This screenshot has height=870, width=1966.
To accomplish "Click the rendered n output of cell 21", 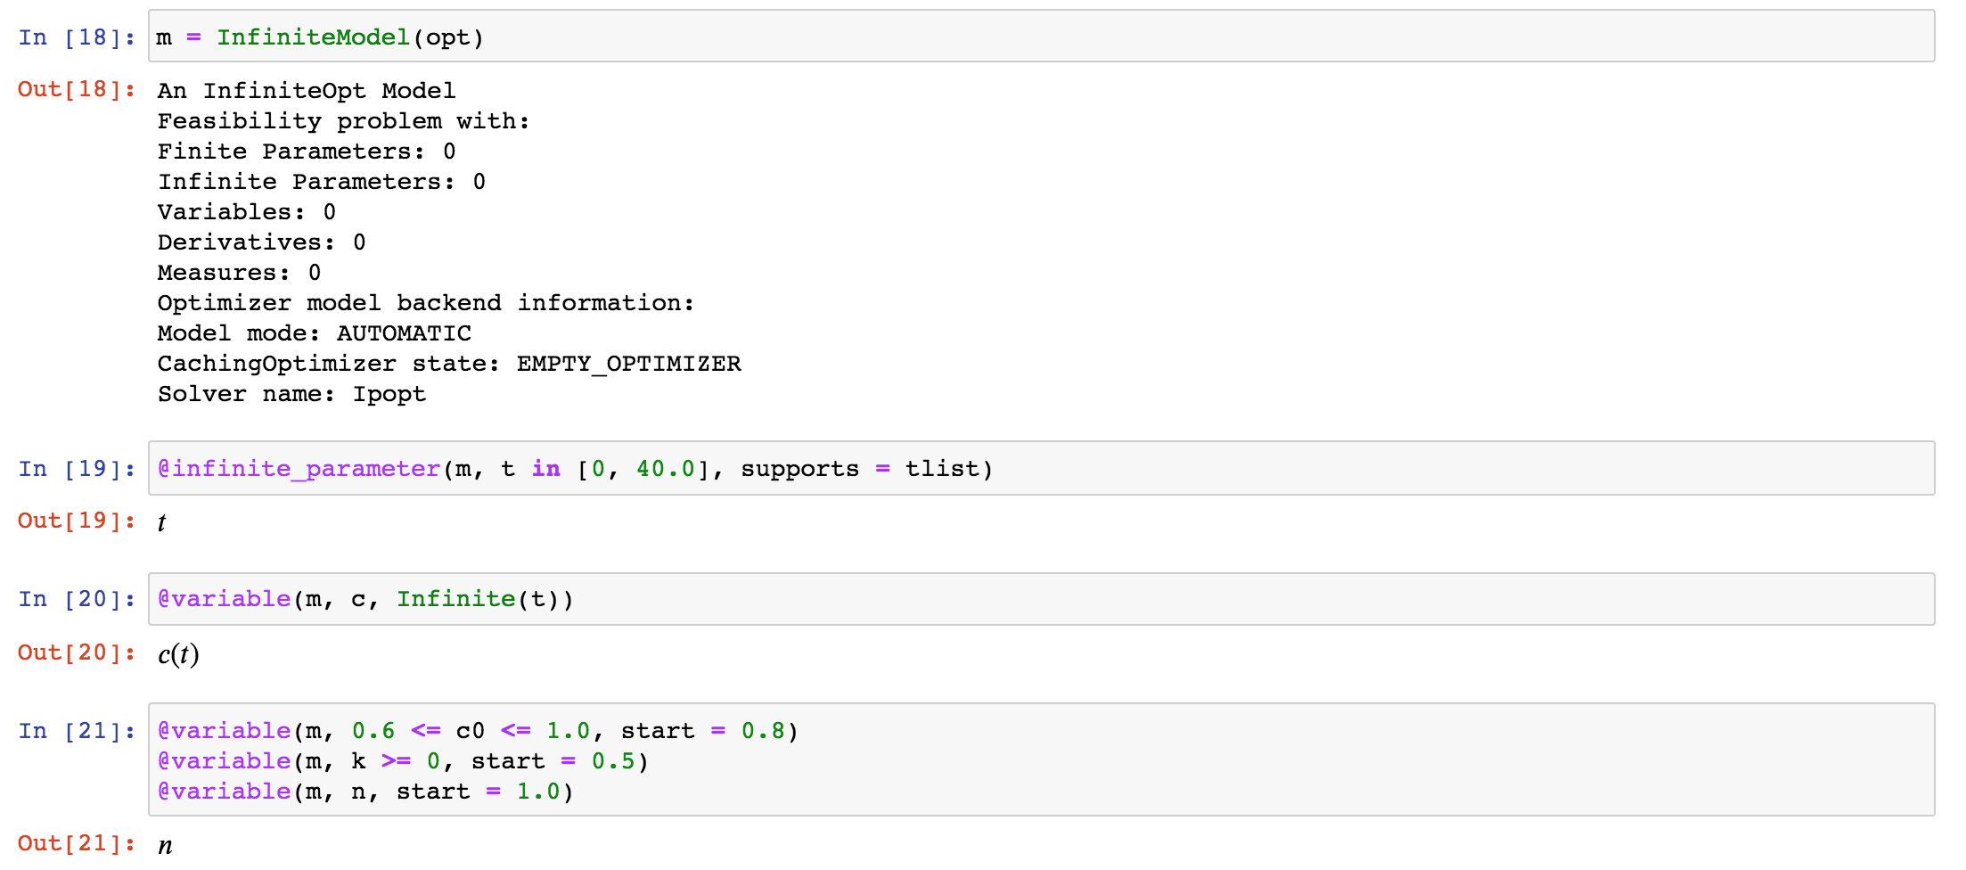I will [x=165, y=846].
